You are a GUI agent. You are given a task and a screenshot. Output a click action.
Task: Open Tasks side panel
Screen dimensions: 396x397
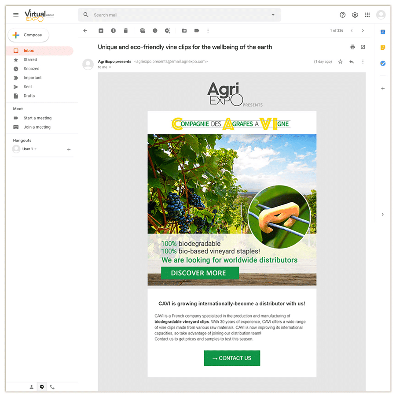[383, 63]
